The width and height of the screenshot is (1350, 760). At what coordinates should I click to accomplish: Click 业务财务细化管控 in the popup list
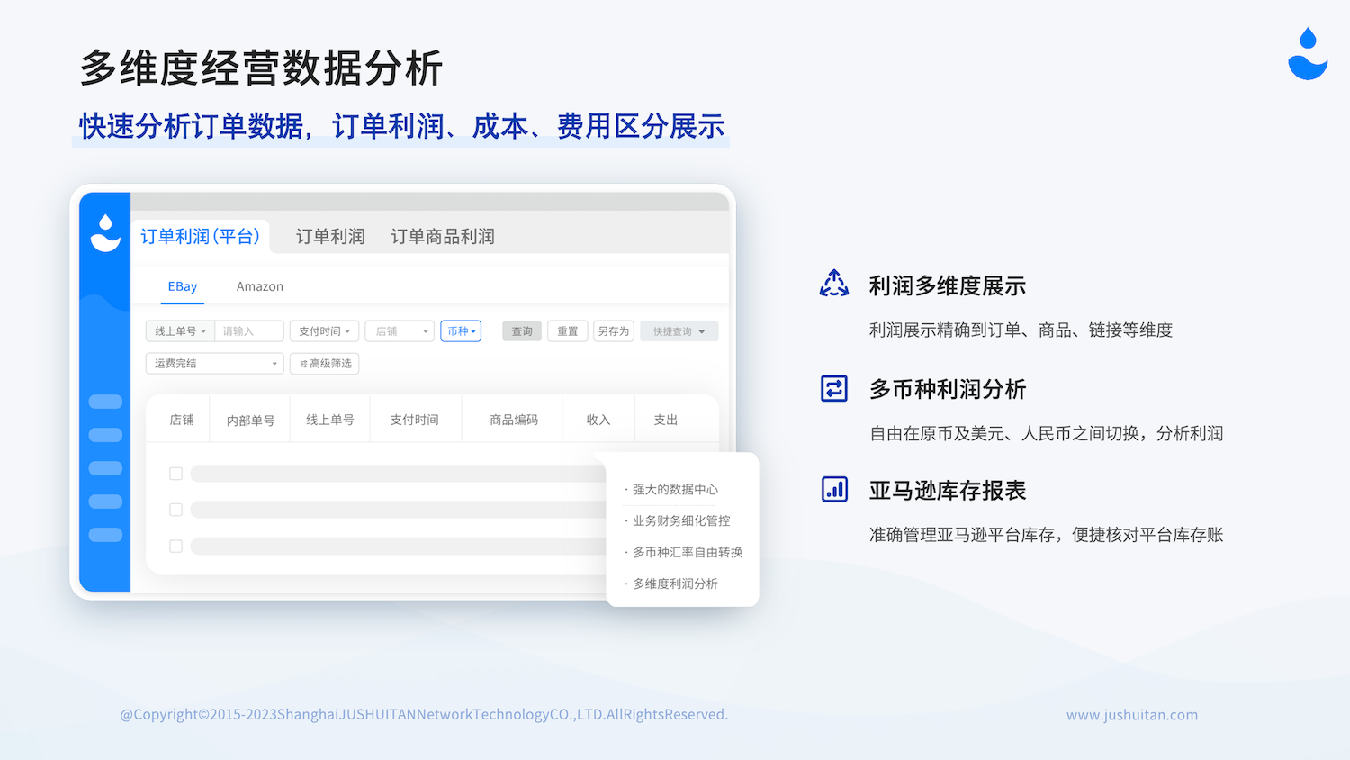pos(681,521)
